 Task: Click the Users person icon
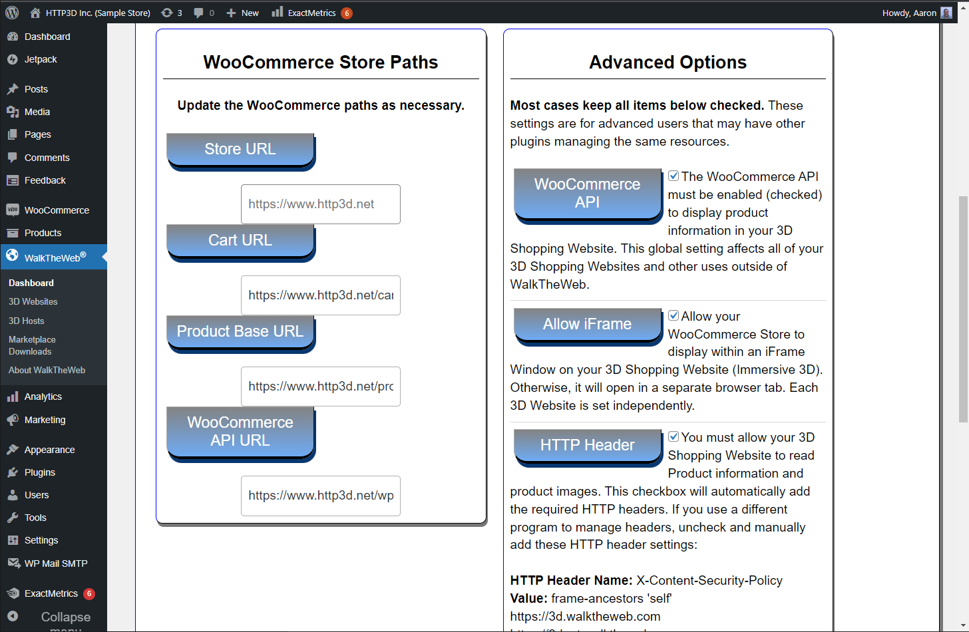tap(13, 495)
